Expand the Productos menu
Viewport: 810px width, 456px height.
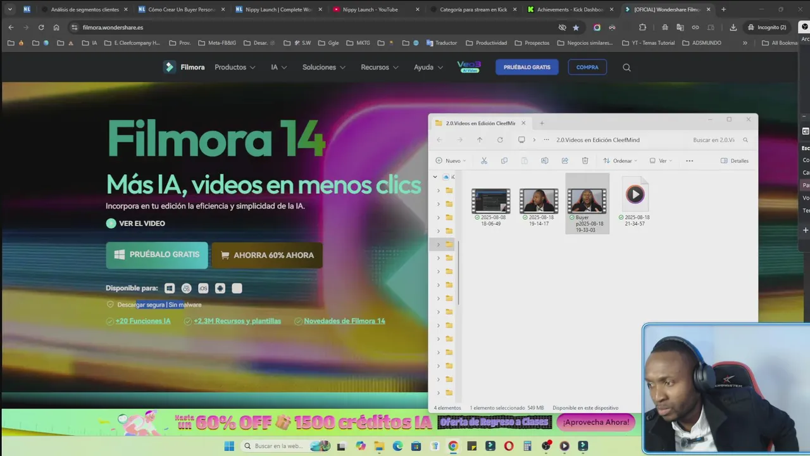(235, 67)
